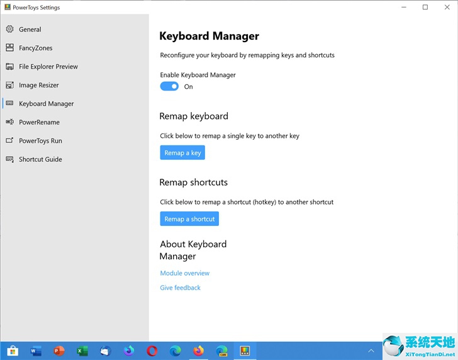Open Firefox Nightly icon in taskbar
Viewport: 458px width, 360px height.
point(129,351)
